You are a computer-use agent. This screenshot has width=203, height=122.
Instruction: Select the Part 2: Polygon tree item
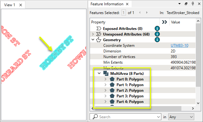tap(130, 90)
